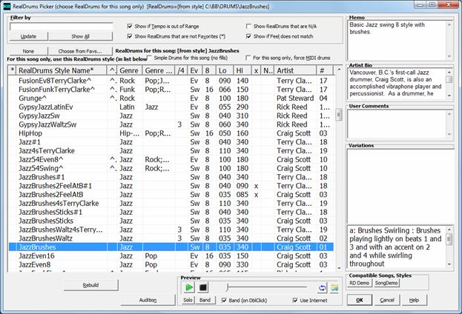This screenshot has width=462, height=314.
Task: Select GypsyJazzLatinEv in the list
Action: point(171,107)
